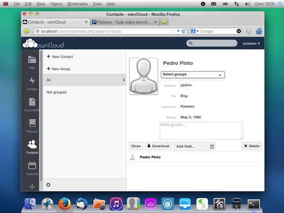Image resolution: width=284 pixels, height=213 pixels.
Task: Open contacts settings gear icon
Action: pyautogui.click(x=48, y=185)
